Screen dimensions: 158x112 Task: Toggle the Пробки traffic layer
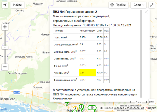click(119, 5)
